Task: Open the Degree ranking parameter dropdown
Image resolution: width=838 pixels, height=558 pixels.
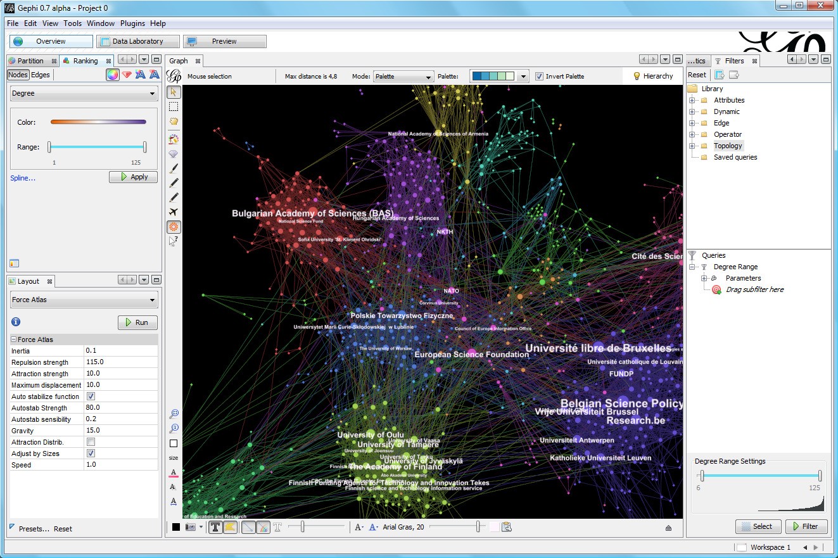Action: [84, 94]
